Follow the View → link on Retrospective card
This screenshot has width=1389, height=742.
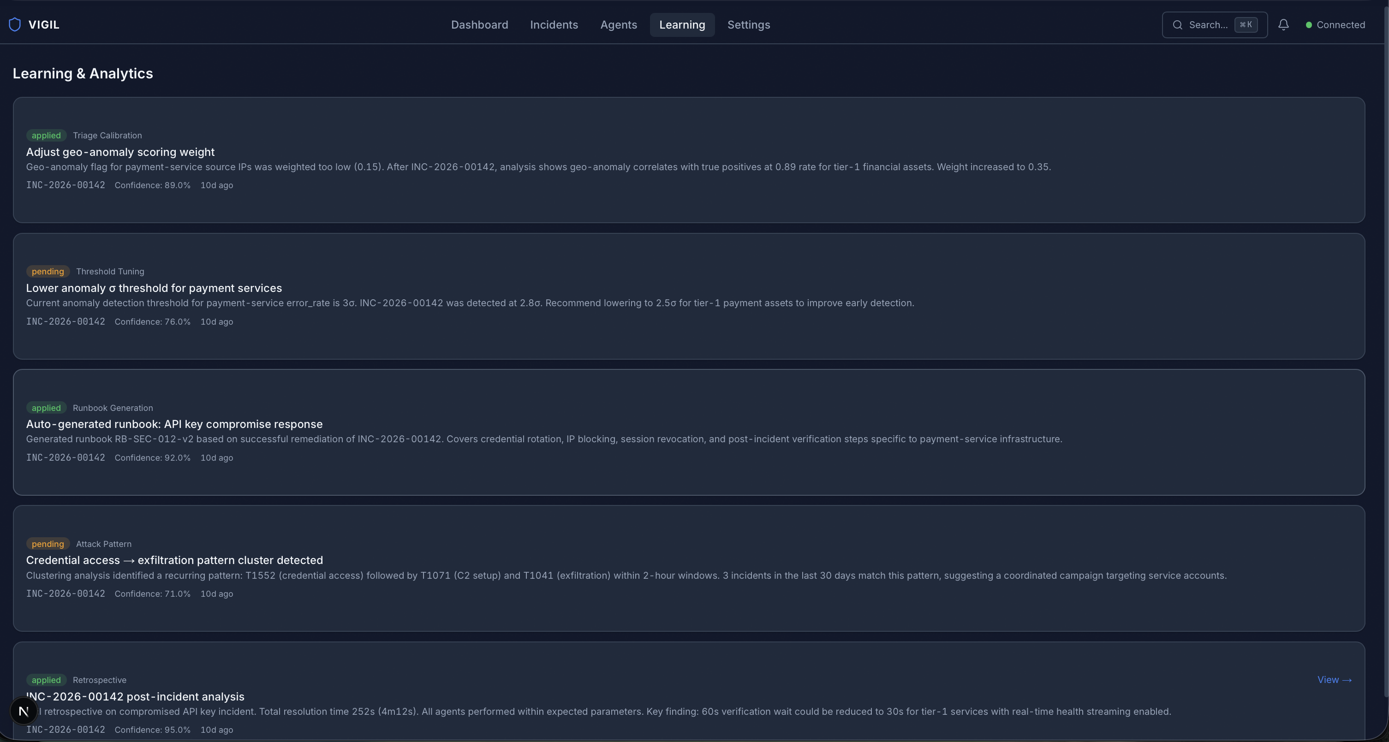[x=1334, y=680]
